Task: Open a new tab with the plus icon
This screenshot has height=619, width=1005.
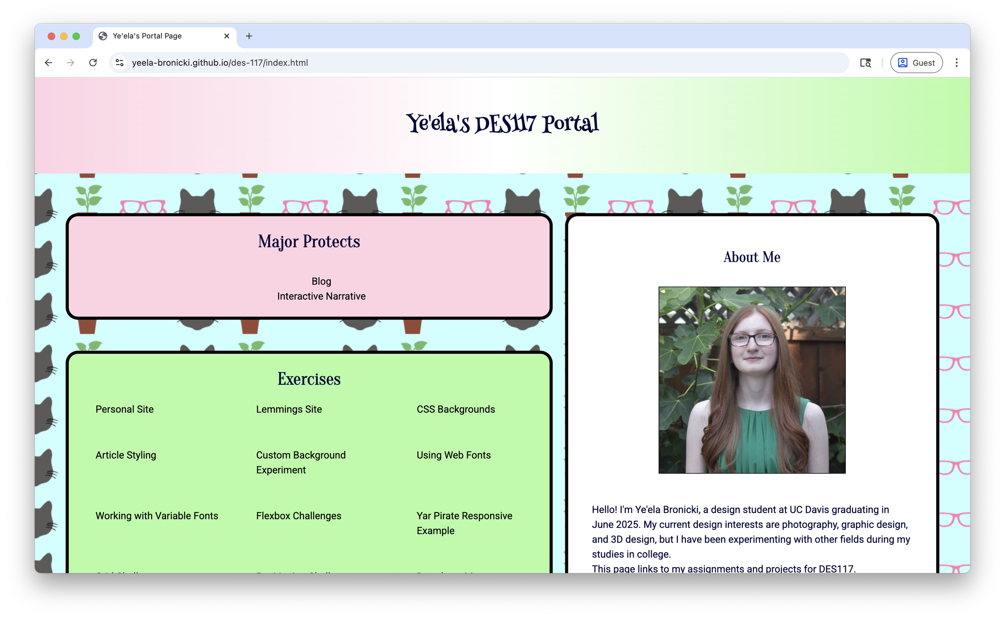Action: 249,36
